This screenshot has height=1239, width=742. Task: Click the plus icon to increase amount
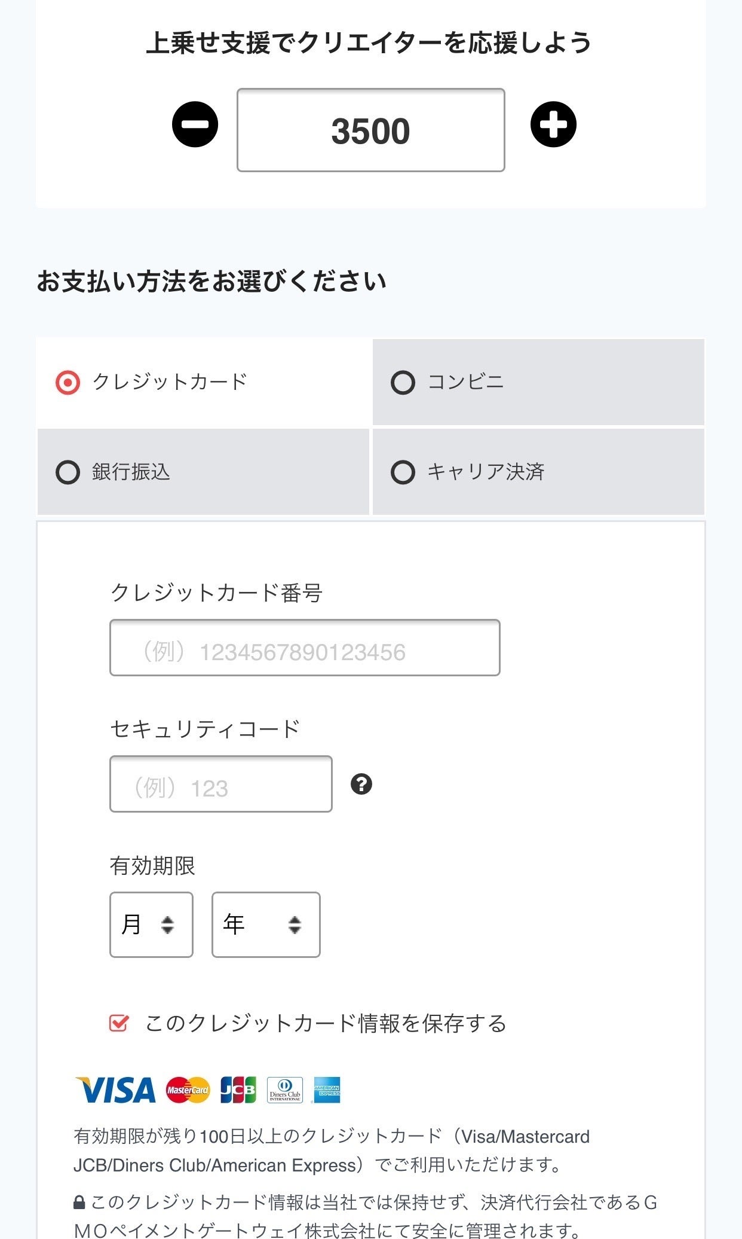(553, 124)
